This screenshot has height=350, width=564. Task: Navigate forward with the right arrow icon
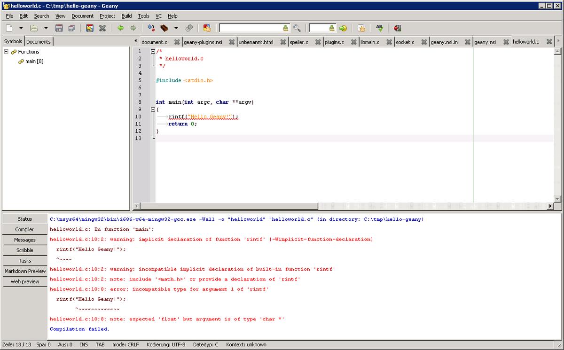pos(133,28)
